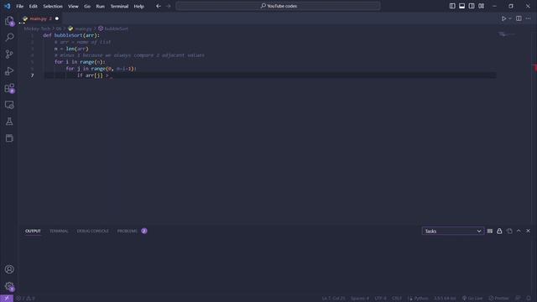The height and width of the screenshot is (302, 537).
Task: Open the View menu
Action: click(73, 6)
